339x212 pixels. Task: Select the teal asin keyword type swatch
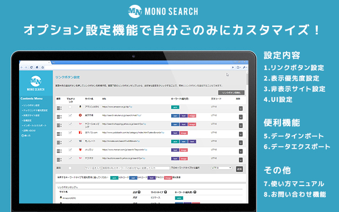[114, 178]
